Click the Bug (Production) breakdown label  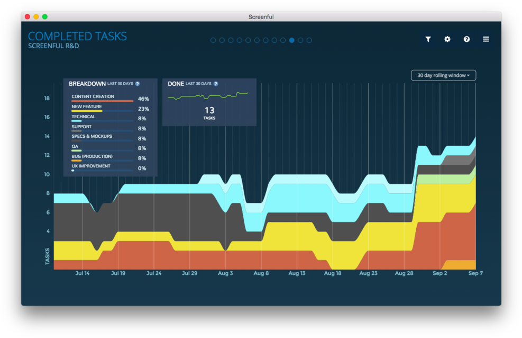click(92, 156)
